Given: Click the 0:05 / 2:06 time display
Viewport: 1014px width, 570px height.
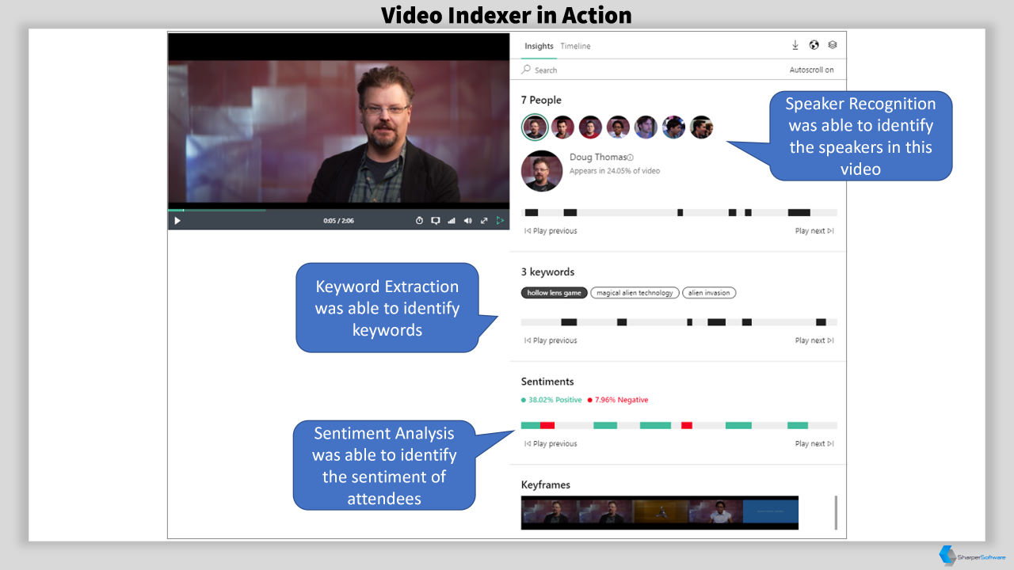Looking at the screenshot, I should pos(338,221).
